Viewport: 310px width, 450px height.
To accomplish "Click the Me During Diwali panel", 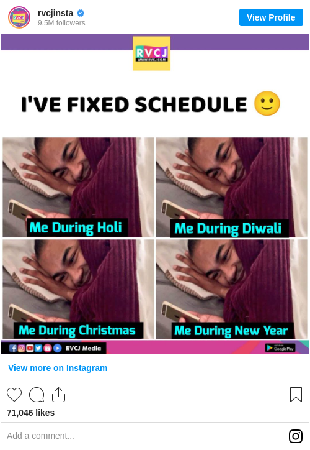I will [231, 188].
